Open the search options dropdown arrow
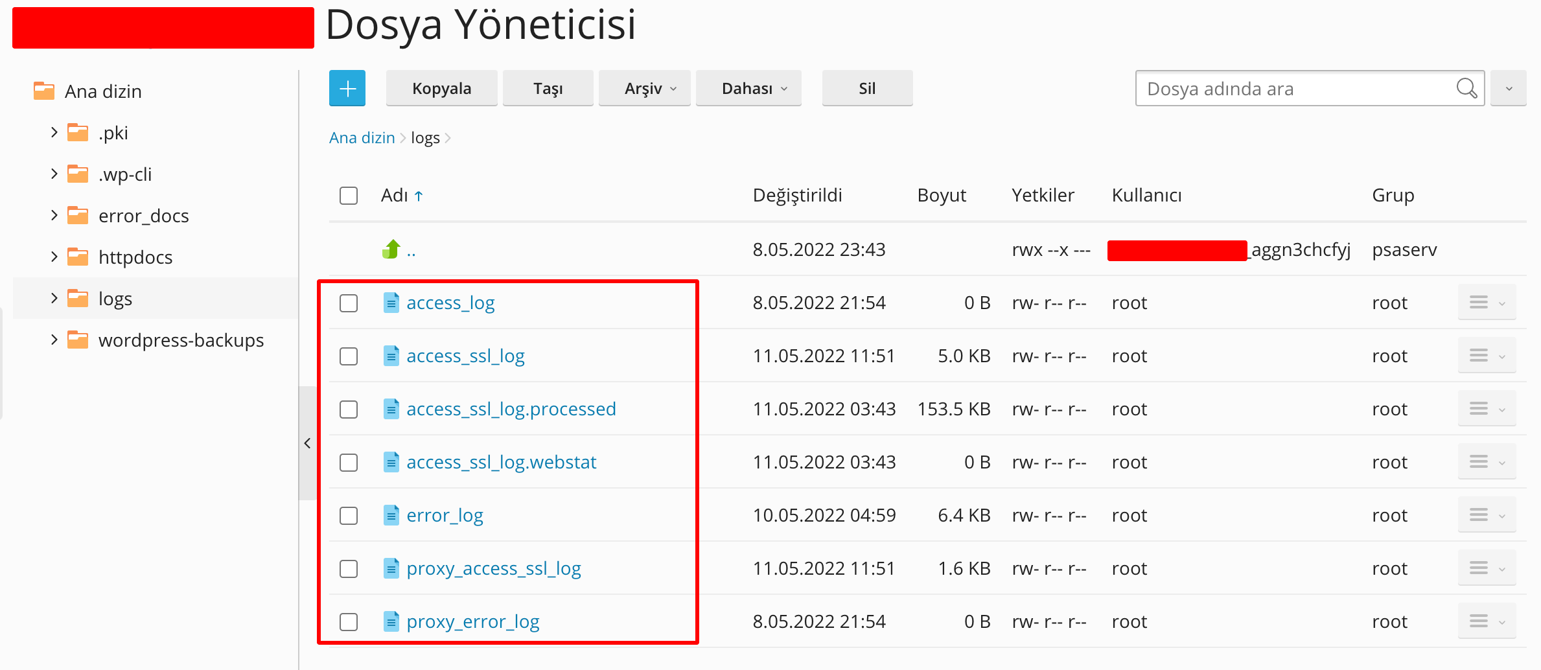The width and height of the screenshot is (1541, 670). pyautogui.click(x=1509, y=88)
